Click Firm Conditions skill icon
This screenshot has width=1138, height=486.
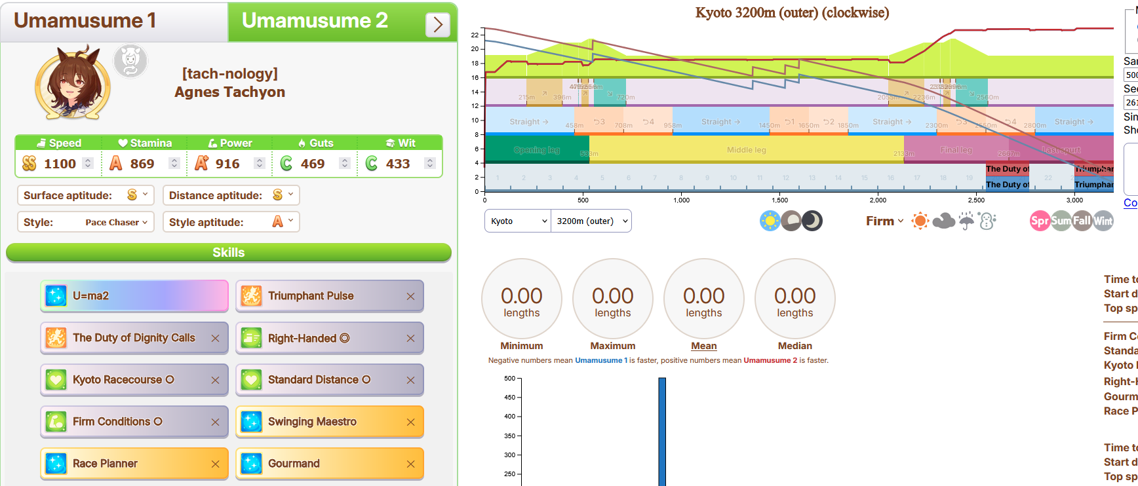tap(56, 422)
